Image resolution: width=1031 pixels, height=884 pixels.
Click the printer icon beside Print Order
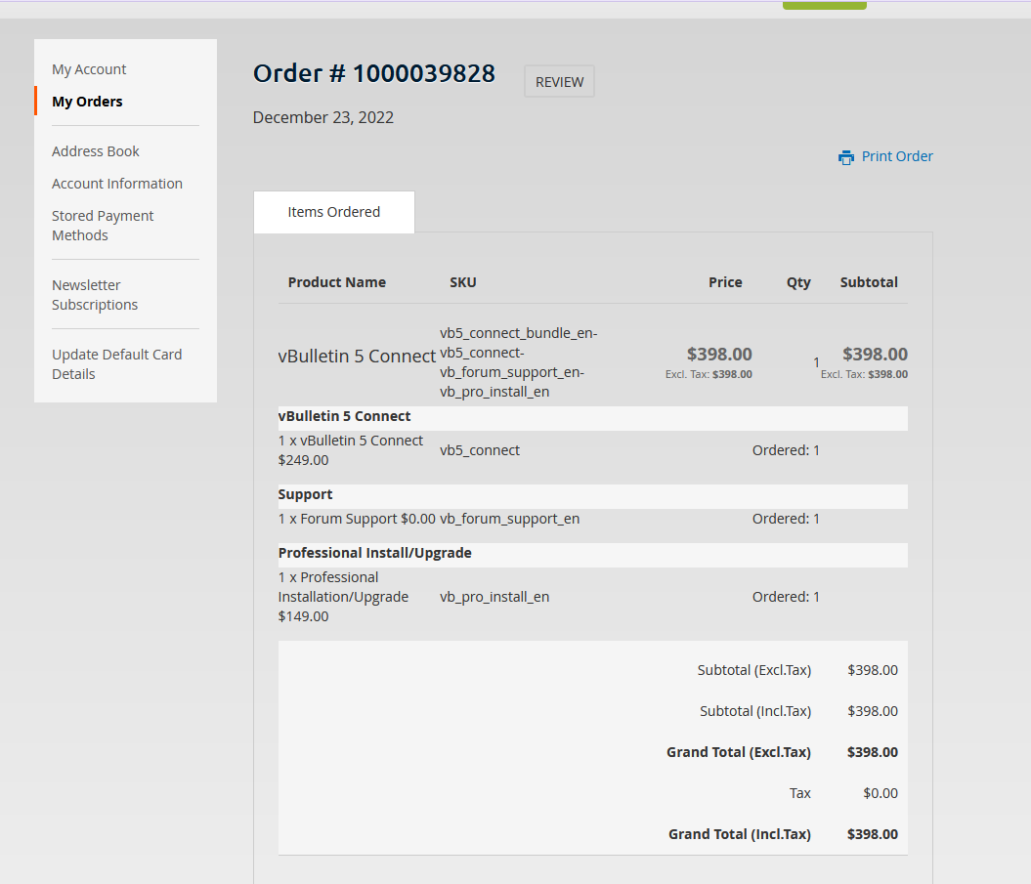[x=846, y=157]
